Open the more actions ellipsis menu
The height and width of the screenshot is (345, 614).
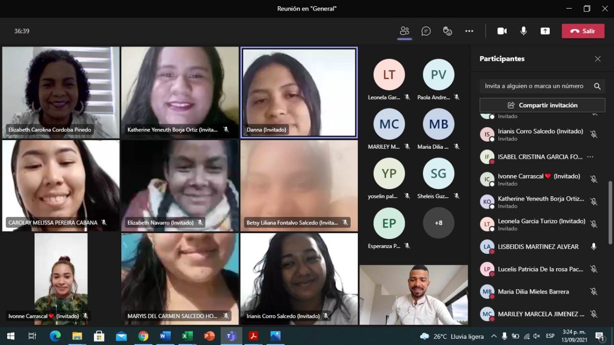point(469,31)
